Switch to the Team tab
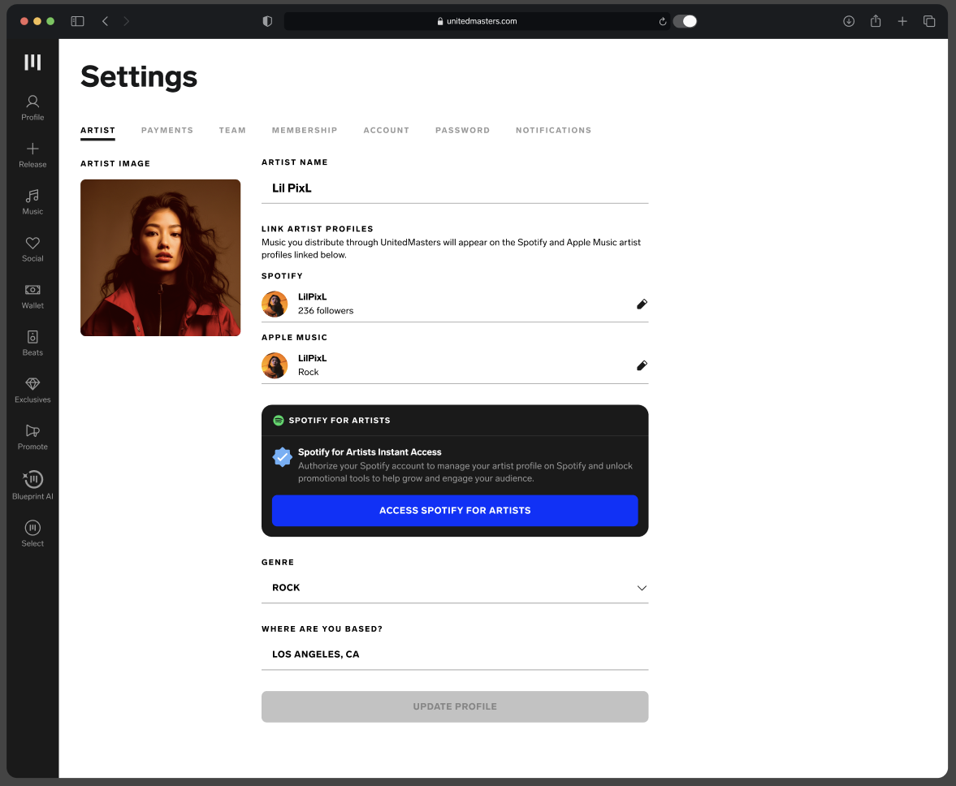956x786 pixels. [232, 131]
